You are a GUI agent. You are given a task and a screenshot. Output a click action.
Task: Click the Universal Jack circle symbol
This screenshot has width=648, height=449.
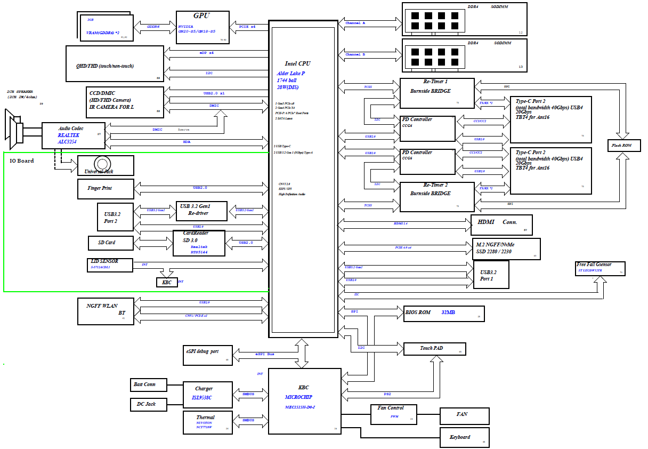pyautogui.click(x=101, y=163)
